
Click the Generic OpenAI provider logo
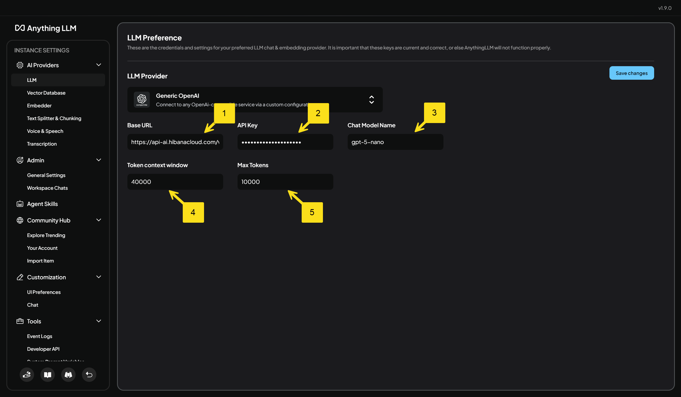(142, 100)
